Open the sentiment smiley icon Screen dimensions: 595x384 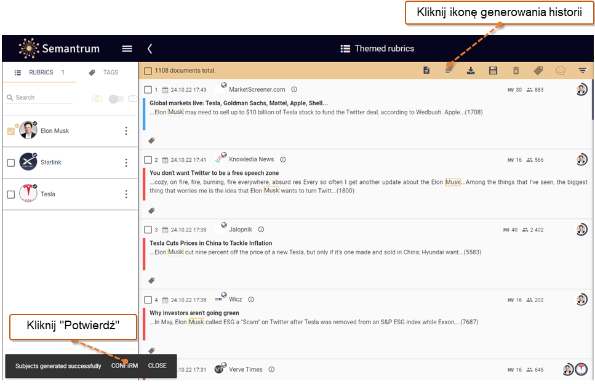pyautogui.click(x=561, y=71)
